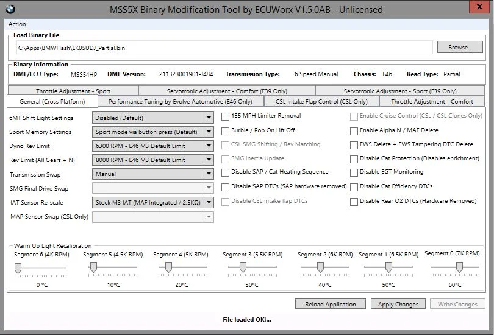Screen dimensions: 494x335
Task: Switch to Throttle Adjustment - Sport tab
Action: (73, 91)
